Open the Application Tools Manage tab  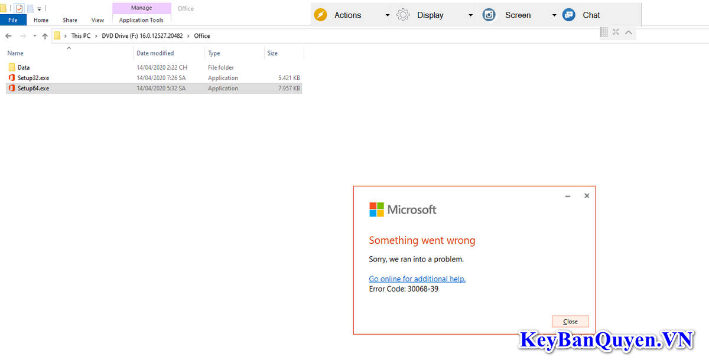141,8
